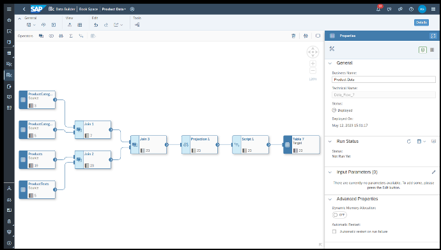The height and width of the screenshot is (250, 441).
Task: Select the Join 3 node
Action: coord(148,145)
